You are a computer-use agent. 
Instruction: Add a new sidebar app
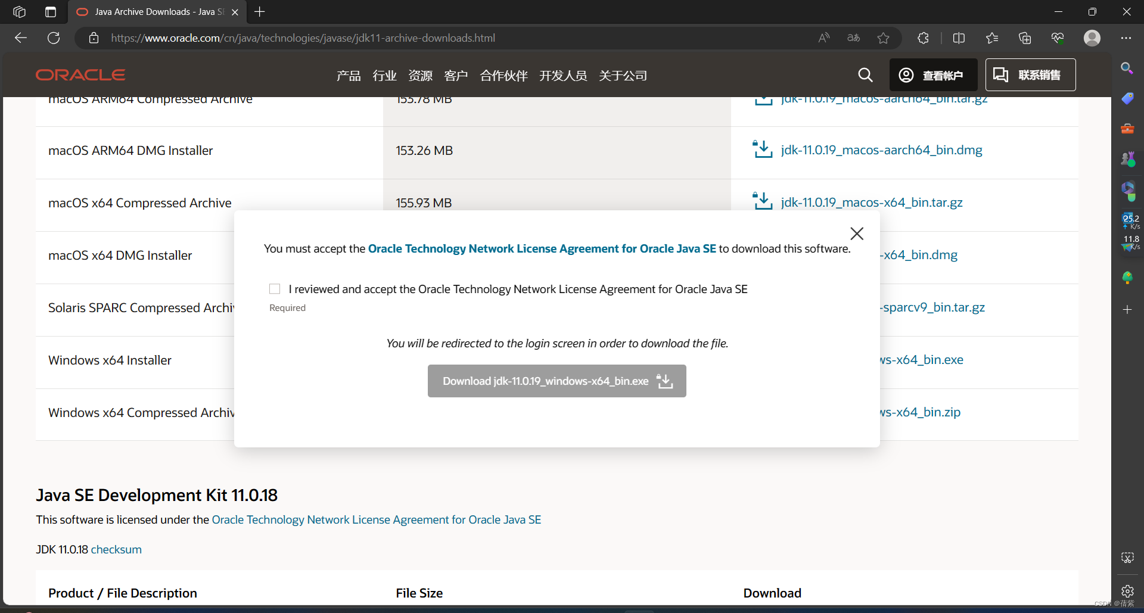pos(1127,310)
